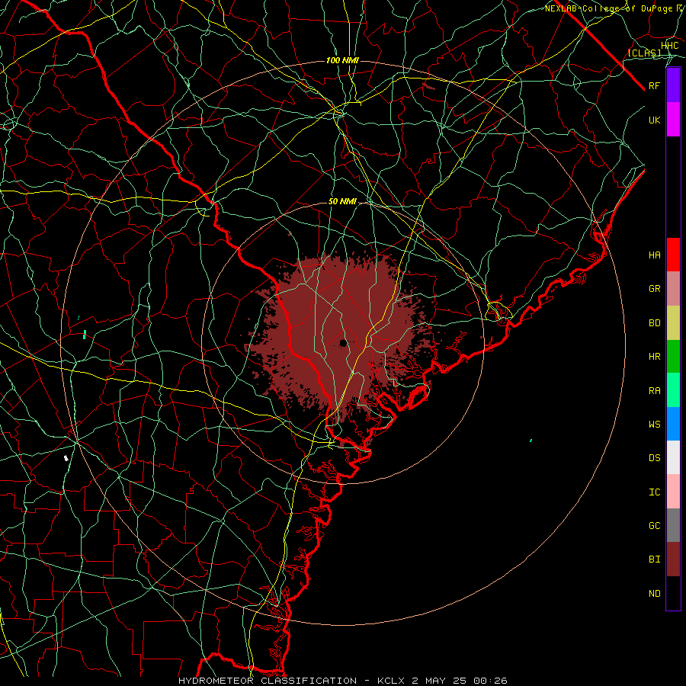Click the 50 NMI range ring label

[x=342, y=201]
